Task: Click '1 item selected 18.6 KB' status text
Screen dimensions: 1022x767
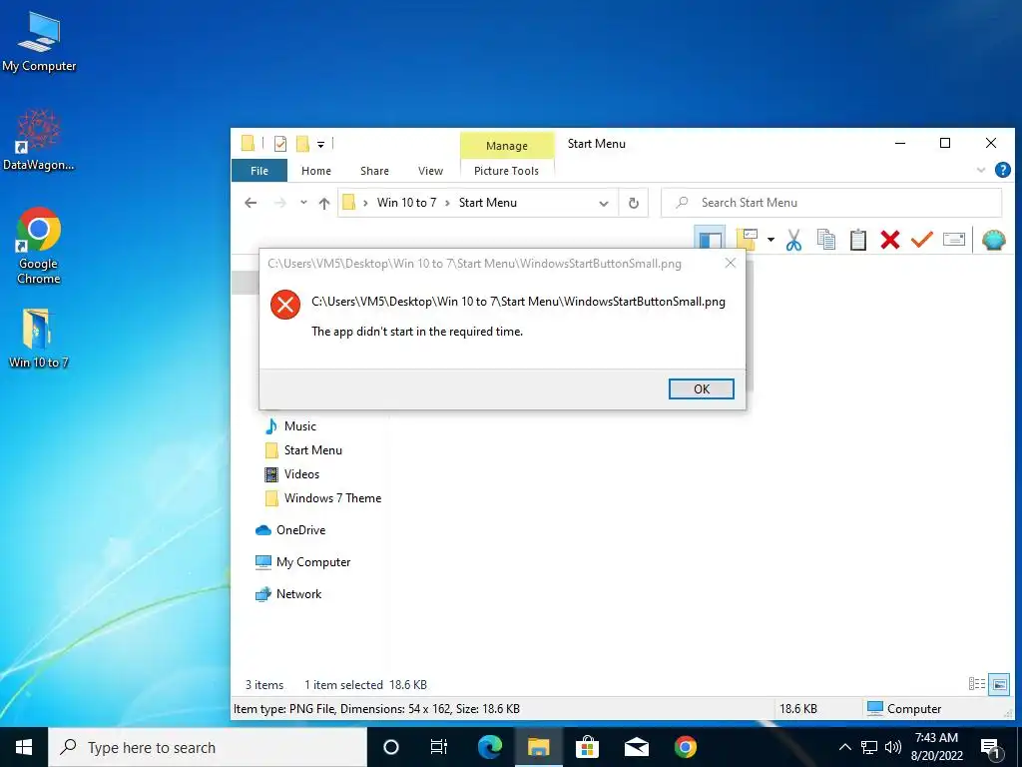Action: click(365, 685)
